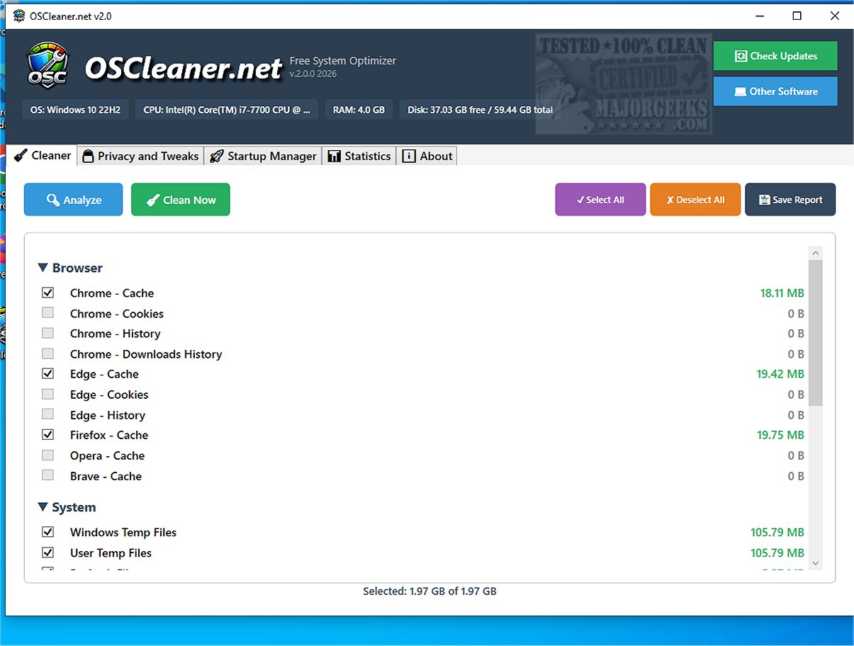Click the bar chart icon on Statistics tab
This screenshot has width=854, height=646.
point(335,157)
